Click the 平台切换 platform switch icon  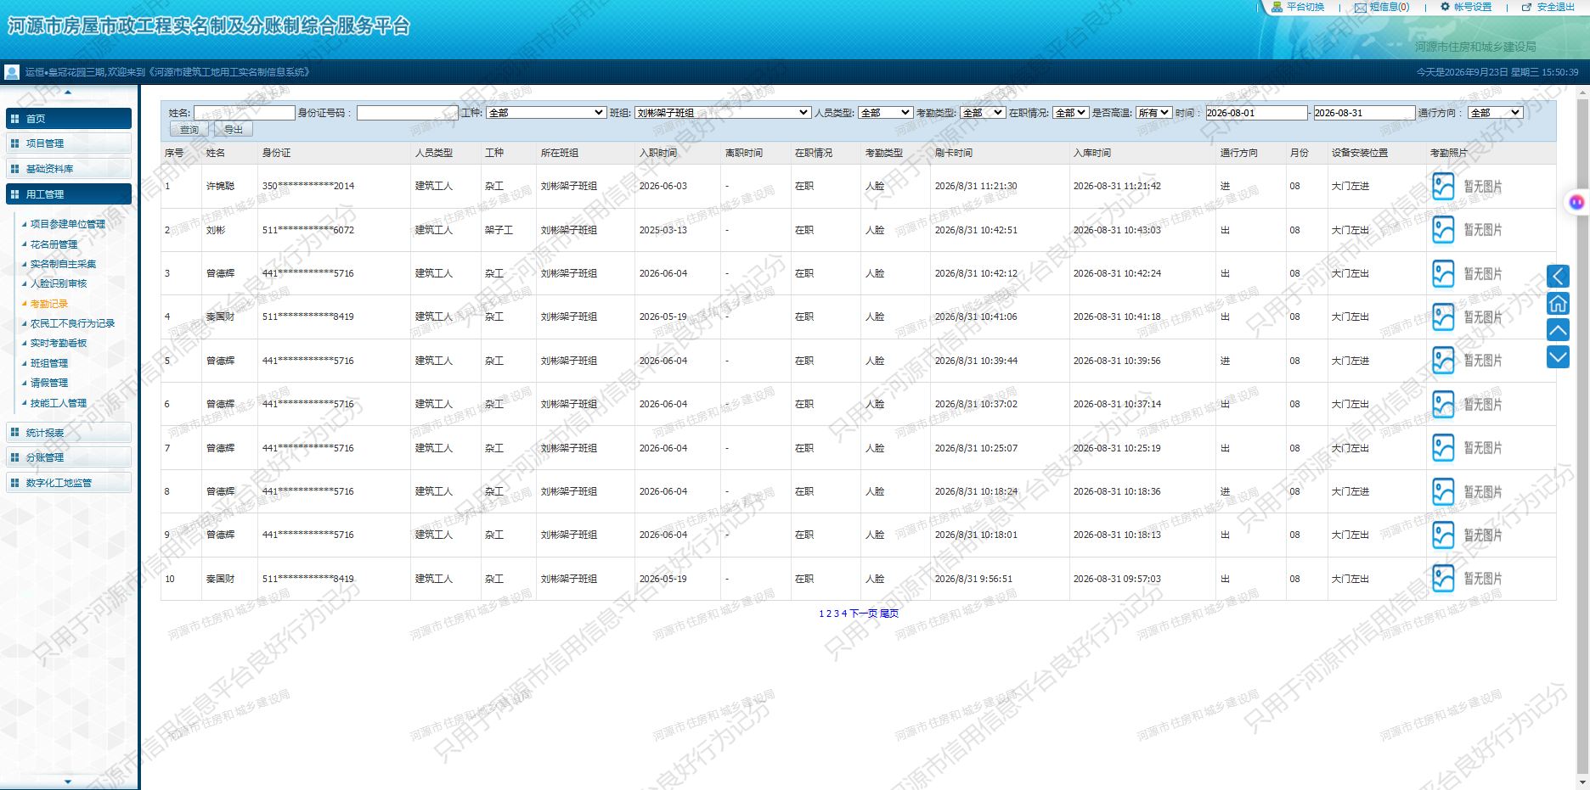(x=1277, y=7)
